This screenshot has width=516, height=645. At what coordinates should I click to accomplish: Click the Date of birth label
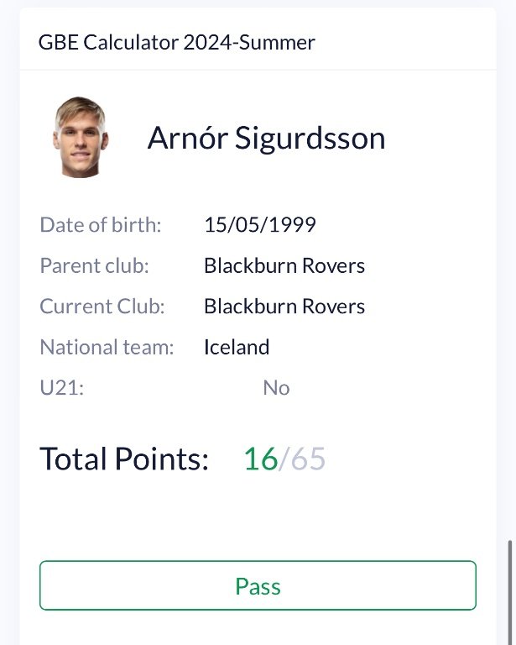click(x=100, y=225)
